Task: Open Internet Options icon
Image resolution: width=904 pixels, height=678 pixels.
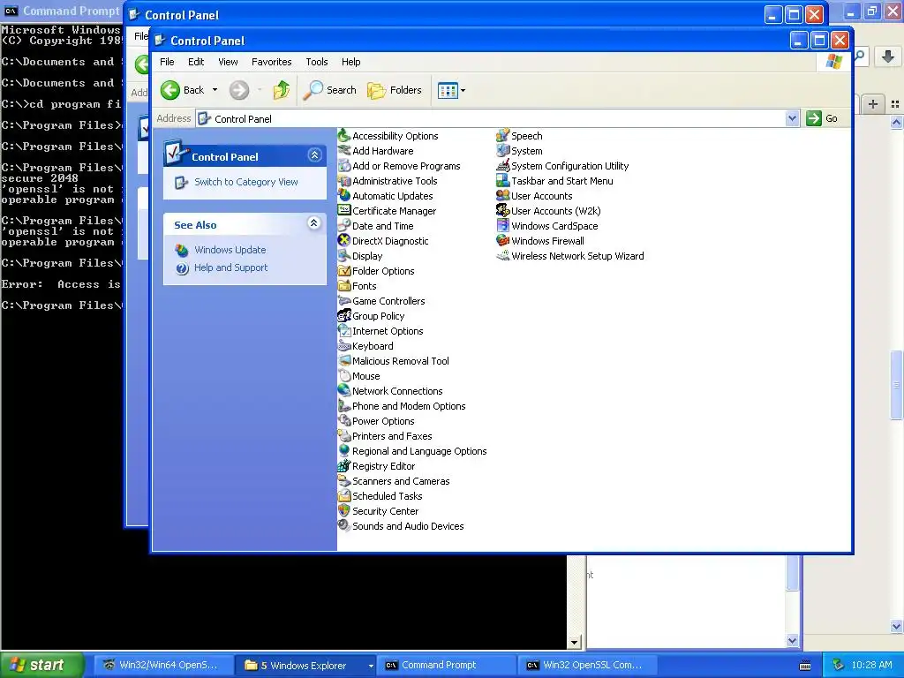Action: (344, 330)
